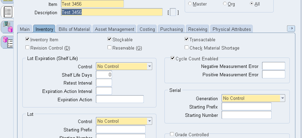This screenshot has width=302, height=138.
Task: Go to the Physical Attributes tab
Action: [x=231, y=29]
